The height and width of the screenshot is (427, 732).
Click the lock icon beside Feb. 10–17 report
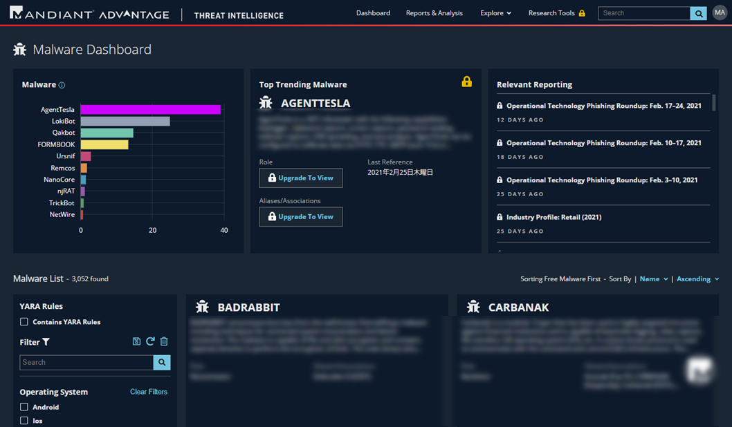500,142
